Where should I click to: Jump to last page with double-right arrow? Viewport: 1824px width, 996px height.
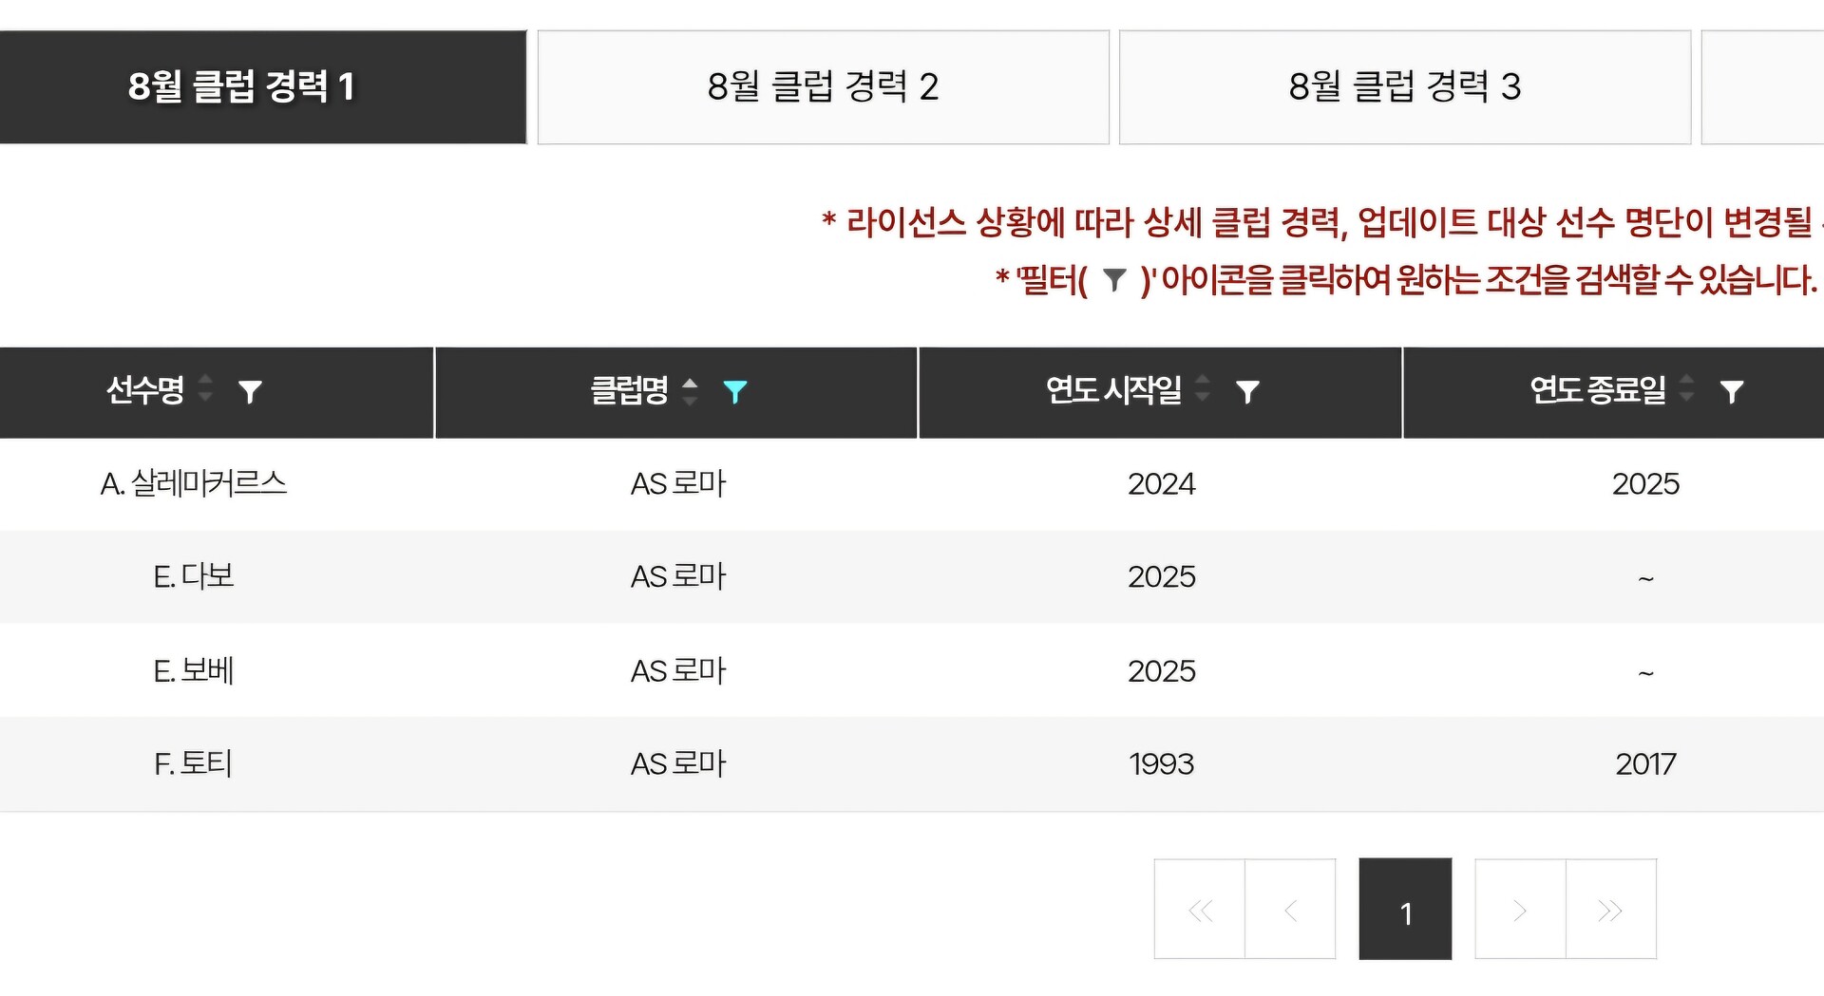[1610, 911]
